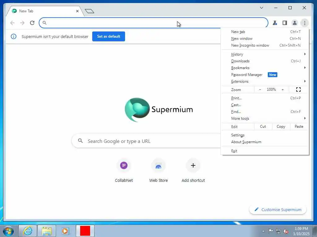Image resolution: width=317 pixels, height=237 pixels.
Task: Open the experiments flask icon
Action: tap(275, 23)
